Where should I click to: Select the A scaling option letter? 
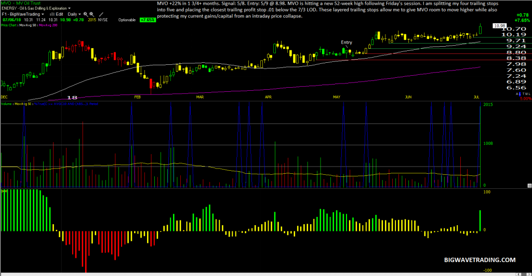(x=517, y=94)
